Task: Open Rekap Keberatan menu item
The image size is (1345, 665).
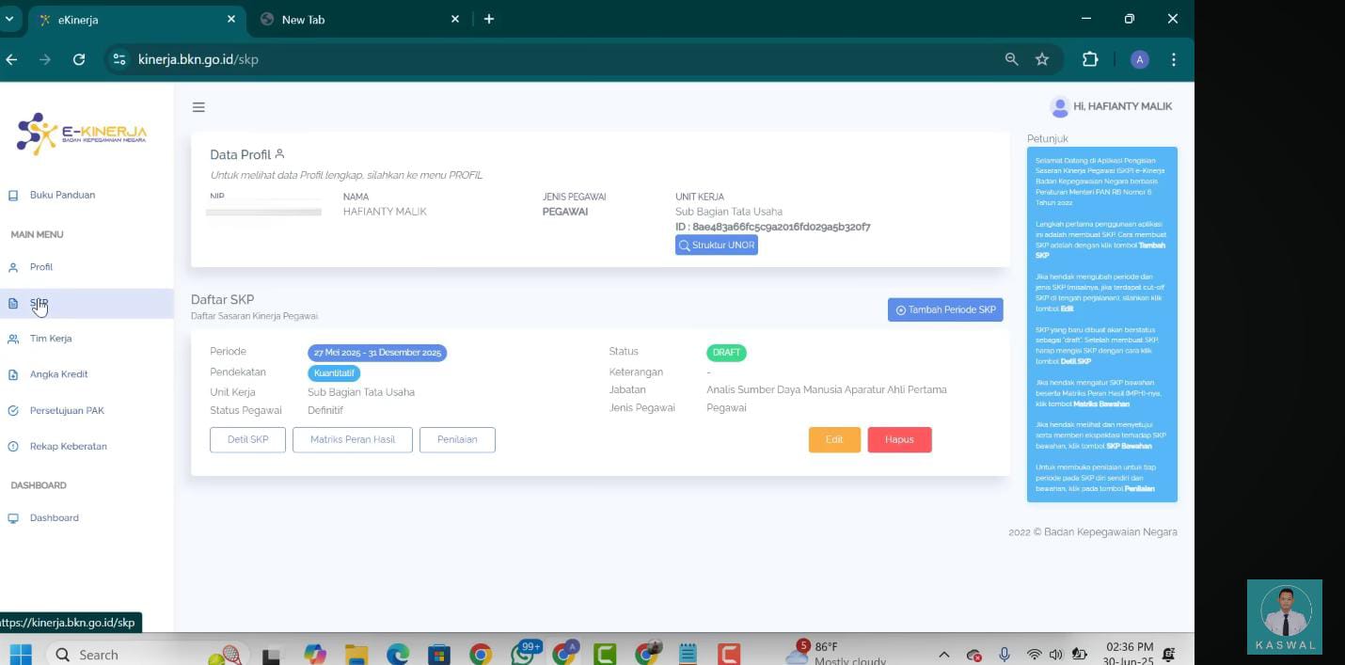Action: [x=68, y=446]
